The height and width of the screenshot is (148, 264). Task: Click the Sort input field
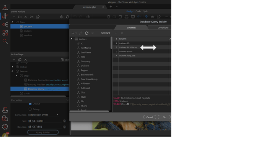[x=45, y=121]
